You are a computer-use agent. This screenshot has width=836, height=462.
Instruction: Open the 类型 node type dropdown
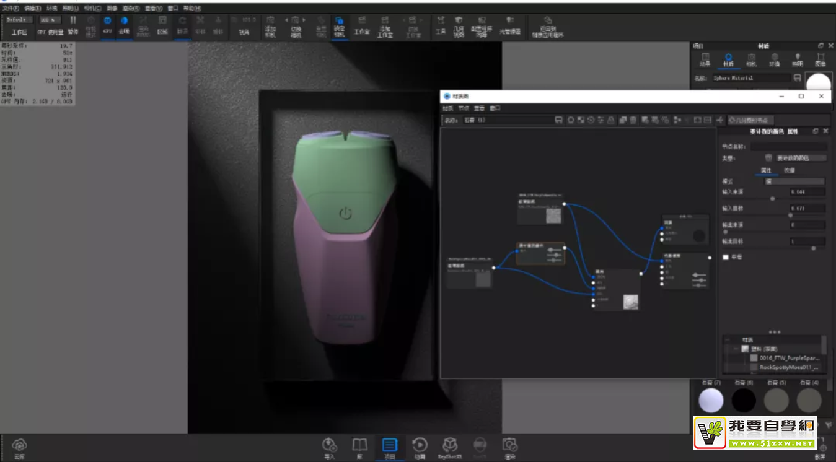(800, 158)
